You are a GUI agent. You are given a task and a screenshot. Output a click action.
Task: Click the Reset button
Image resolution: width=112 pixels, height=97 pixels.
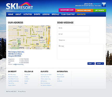(91, 63)
